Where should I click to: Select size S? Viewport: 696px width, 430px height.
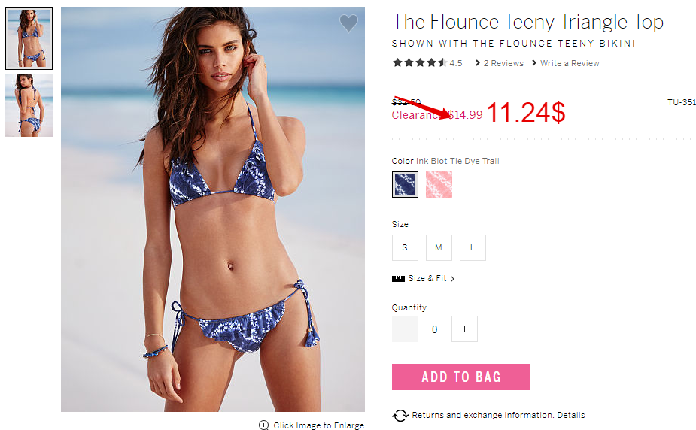click(x=405, y=247)
